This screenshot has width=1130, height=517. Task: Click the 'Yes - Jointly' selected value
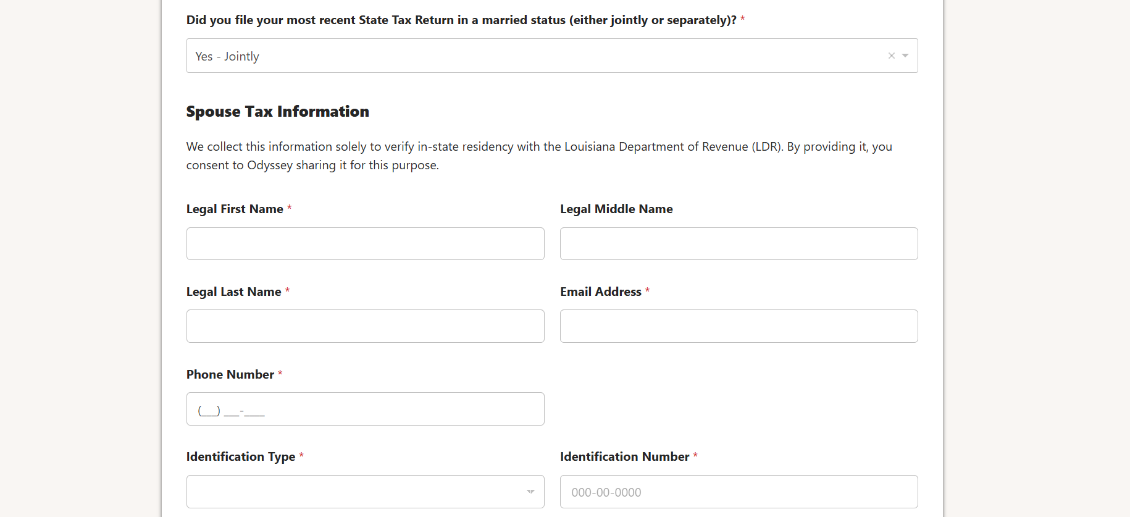(x=227, y=56)
